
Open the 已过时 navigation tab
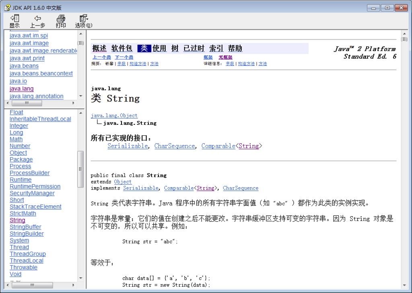pyautogui.click(x=194, y=48)
